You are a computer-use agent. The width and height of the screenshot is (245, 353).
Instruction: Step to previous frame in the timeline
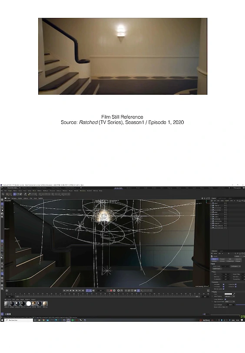70,290
